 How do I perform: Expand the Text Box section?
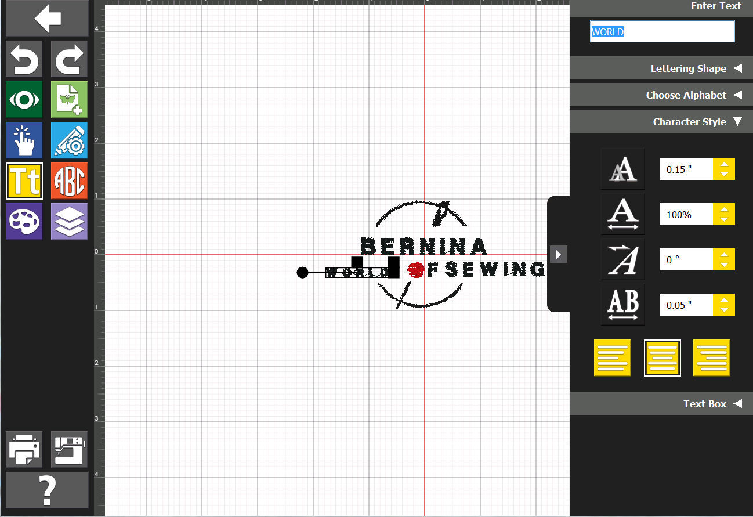point(661,404)
